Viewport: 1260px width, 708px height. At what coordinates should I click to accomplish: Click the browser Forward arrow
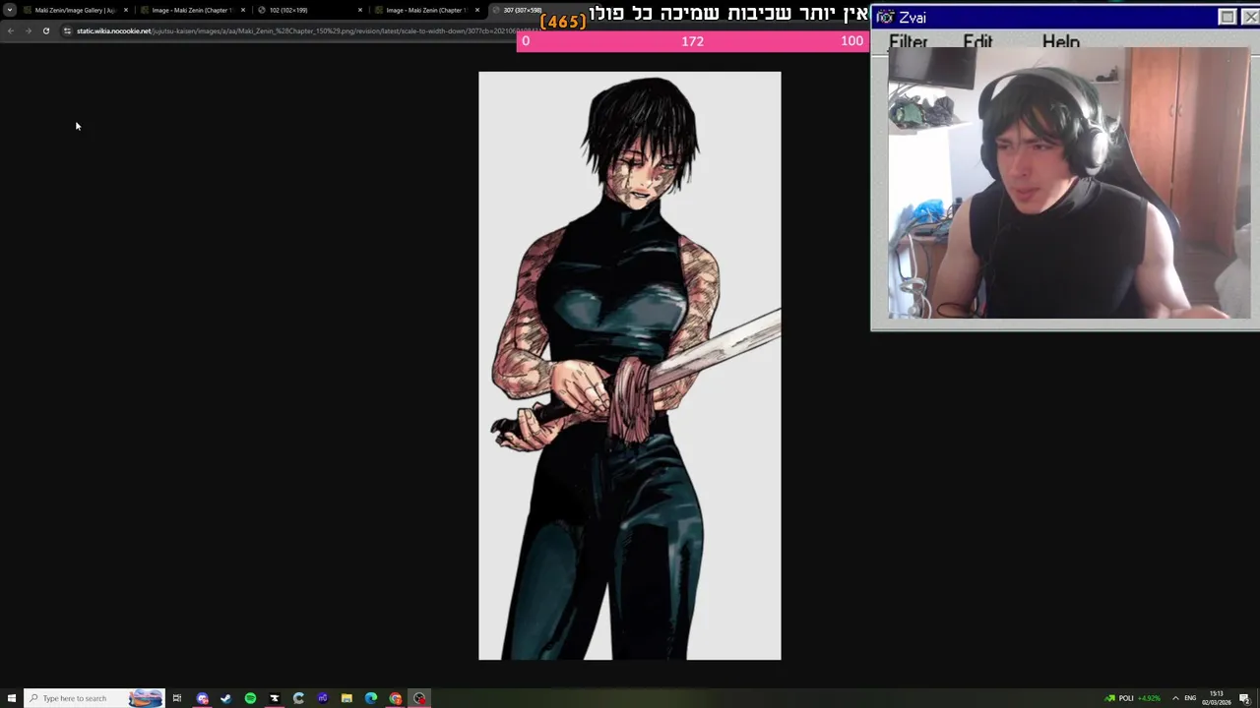(x=28, y=30)
